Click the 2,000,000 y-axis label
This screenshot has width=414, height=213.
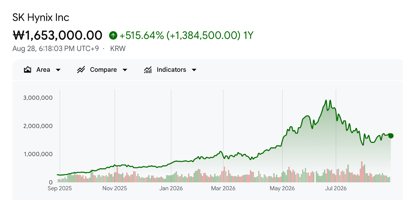38,126
